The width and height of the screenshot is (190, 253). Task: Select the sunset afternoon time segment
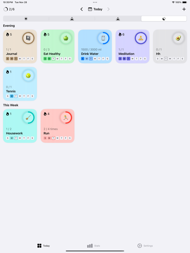118,19
